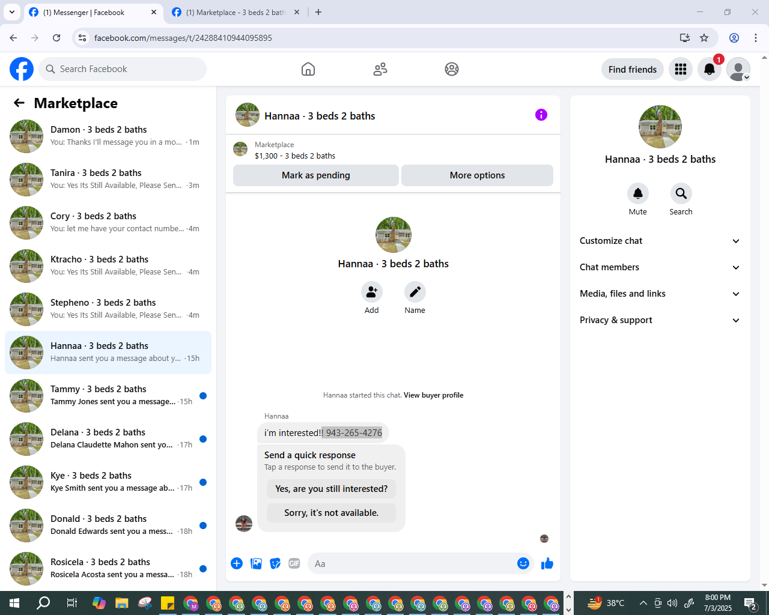Attach a photo with image icon
The height and width of the screenshot is (615, 769).
(x=257, y=563)
